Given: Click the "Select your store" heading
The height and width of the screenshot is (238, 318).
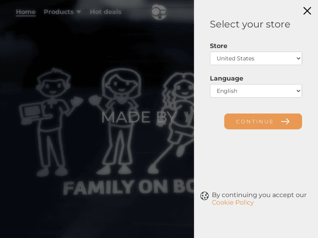Looking at the screenshot, I should [x=250, y=24].
